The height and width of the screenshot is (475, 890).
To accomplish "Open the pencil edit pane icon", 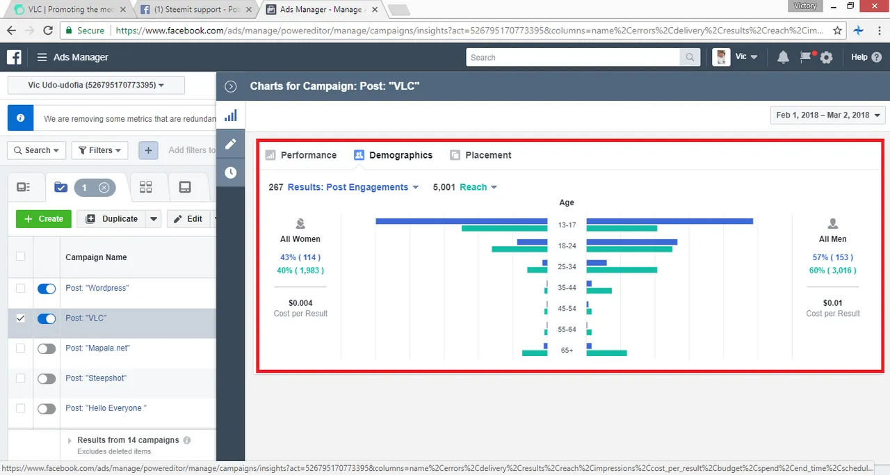I will [x=231, y=144].
